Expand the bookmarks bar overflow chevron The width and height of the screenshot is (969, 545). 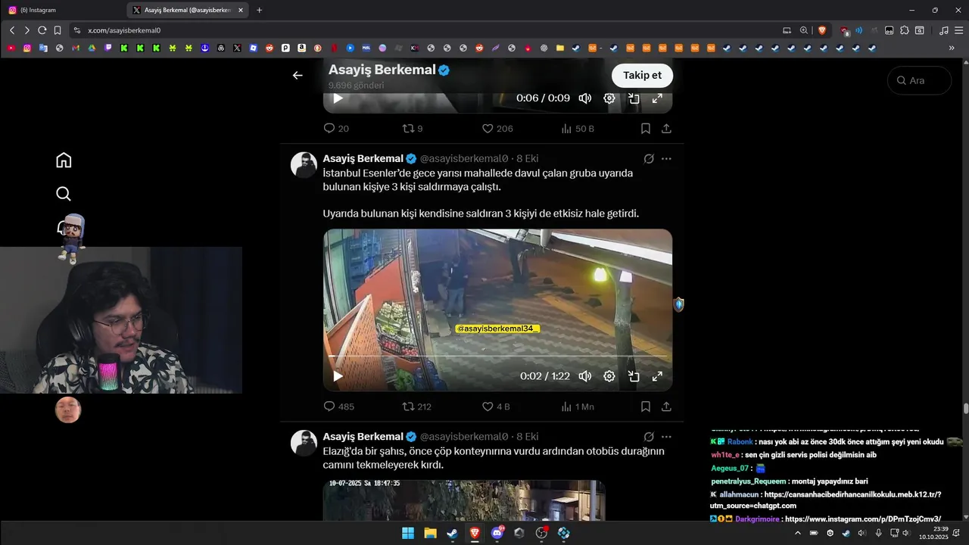coord(952,48)
